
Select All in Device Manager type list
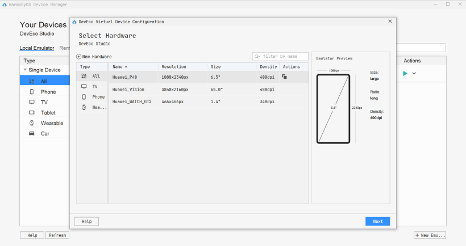point(45,81)
